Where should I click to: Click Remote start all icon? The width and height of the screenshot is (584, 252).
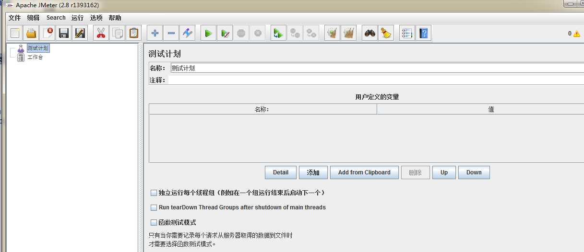point(278,33)
